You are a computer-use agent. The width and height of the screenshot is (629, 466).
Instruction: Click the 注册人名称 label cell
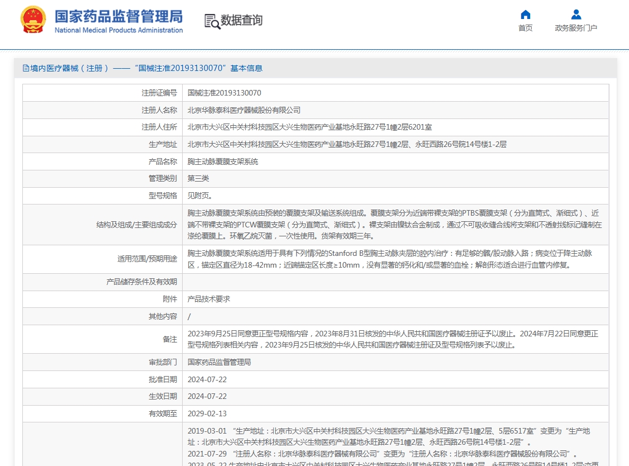pos(103,110)
